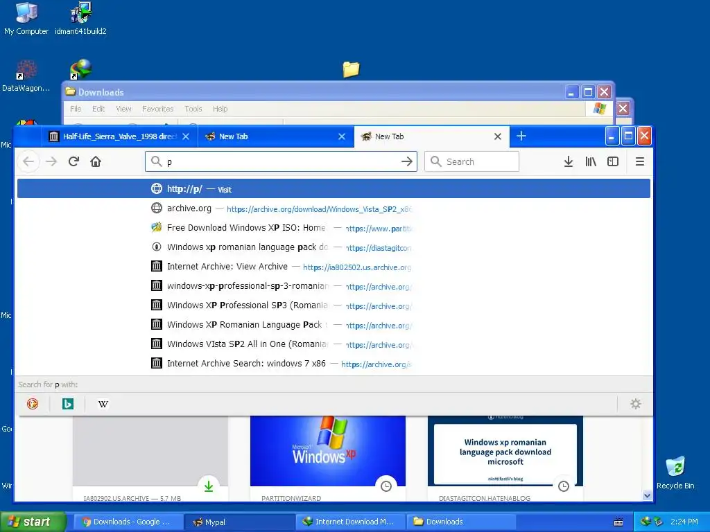The image size is (710, 532).
Task: Toggle the sidebar view icon
Action: [613, 161]
